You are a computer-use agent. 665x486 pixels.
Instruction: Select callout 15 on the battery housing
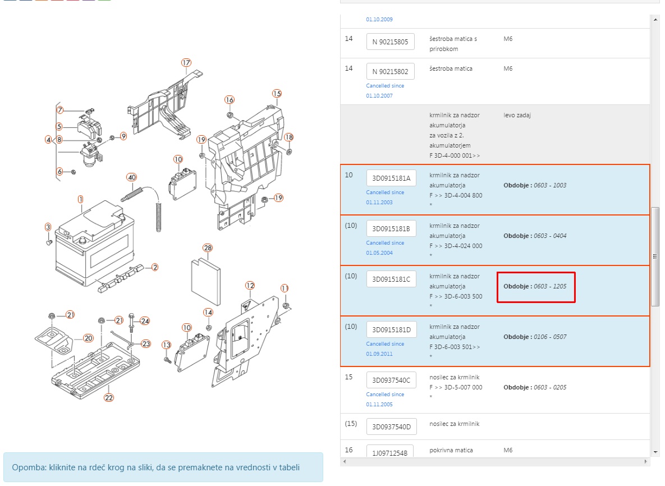click(276, 93)
